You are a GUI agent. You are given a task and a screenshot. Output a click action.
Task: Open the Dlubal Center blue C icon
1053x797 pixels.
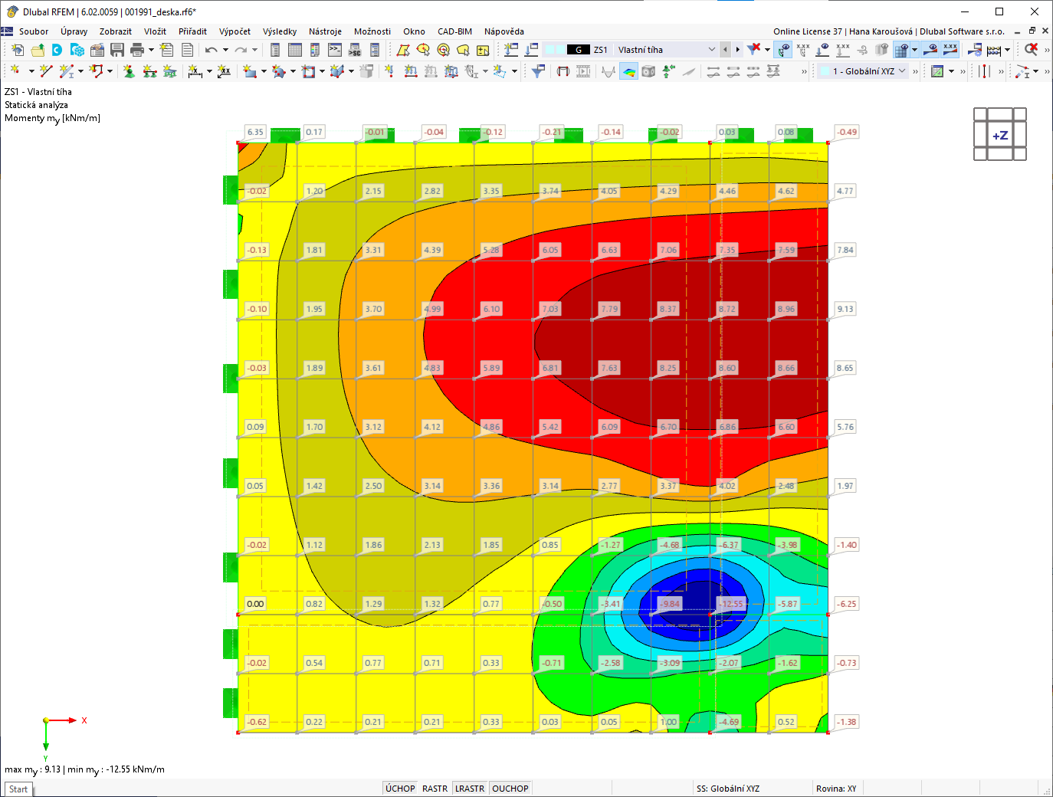57,50
